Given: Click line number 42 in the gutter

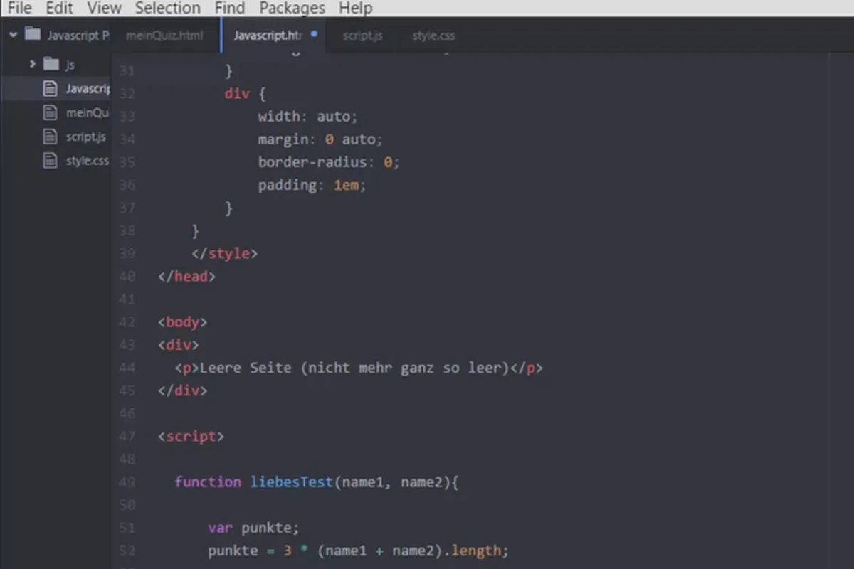Looking at the screenshot, I should (127, 322).
